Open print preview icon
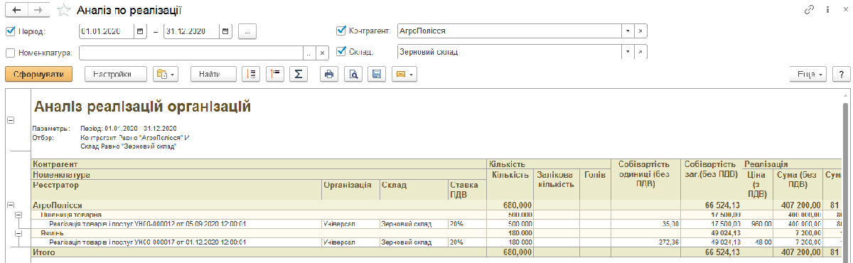Screen dimensions: 853x263 click(353, 74)
